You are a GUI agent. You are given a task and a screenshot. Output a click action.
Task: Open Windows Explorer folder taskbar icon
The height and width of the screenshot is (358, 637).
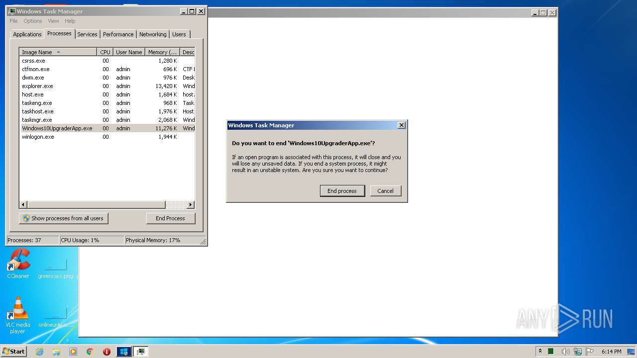coord(56,352)
